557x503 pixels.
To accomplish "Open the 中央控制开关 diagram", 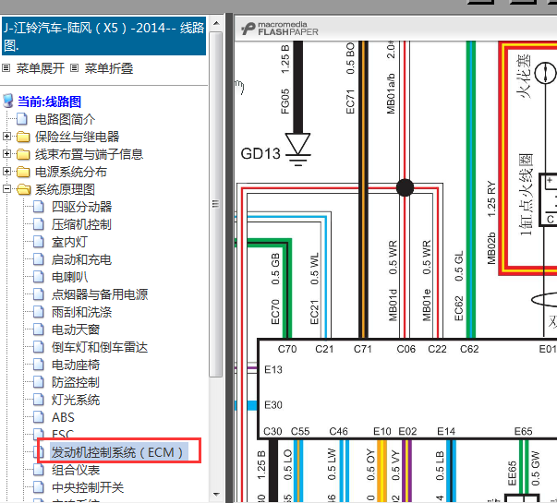I will [x=88, y=487].
